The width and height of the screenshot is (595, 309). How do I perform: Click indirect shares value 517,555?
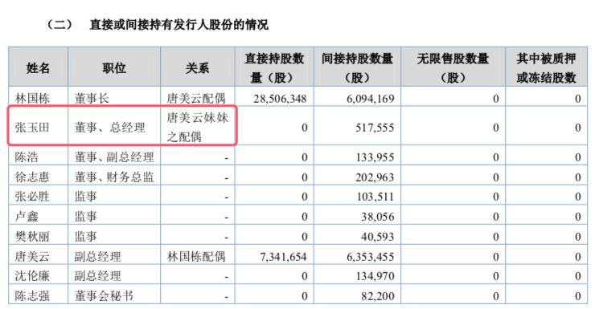375,128
